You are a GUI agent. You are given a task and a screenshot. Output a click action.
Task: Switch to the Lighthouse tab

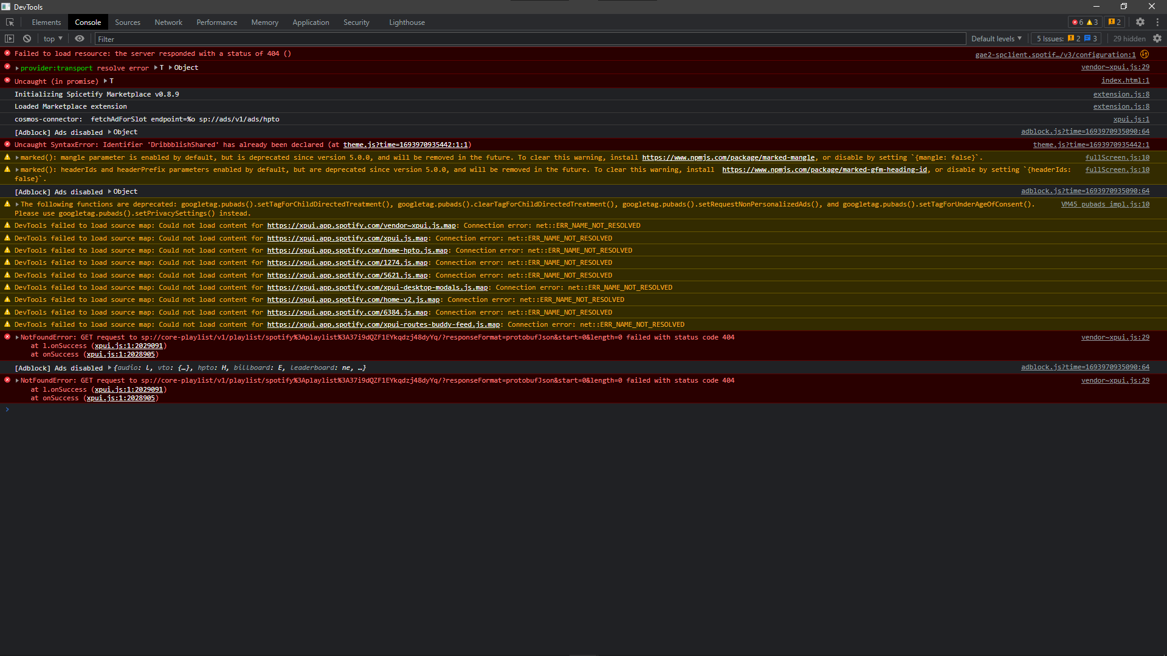pos(407,22)
